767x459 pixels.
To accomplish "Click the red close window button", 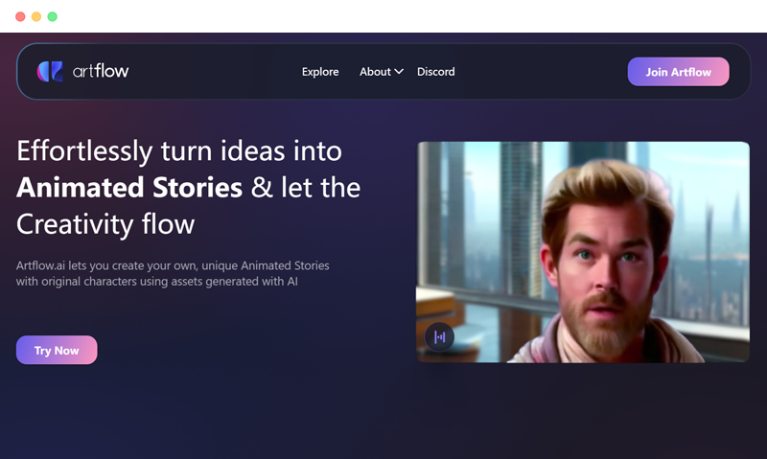I will coord(20,16).
